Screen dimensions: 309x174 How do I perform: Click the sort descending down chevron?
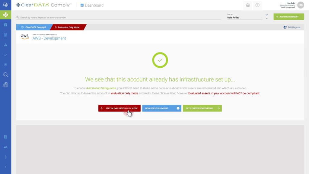coord(267,15)
